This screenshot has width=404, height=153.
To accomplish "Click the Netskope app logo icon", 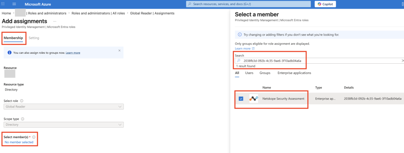I will 254,98.
